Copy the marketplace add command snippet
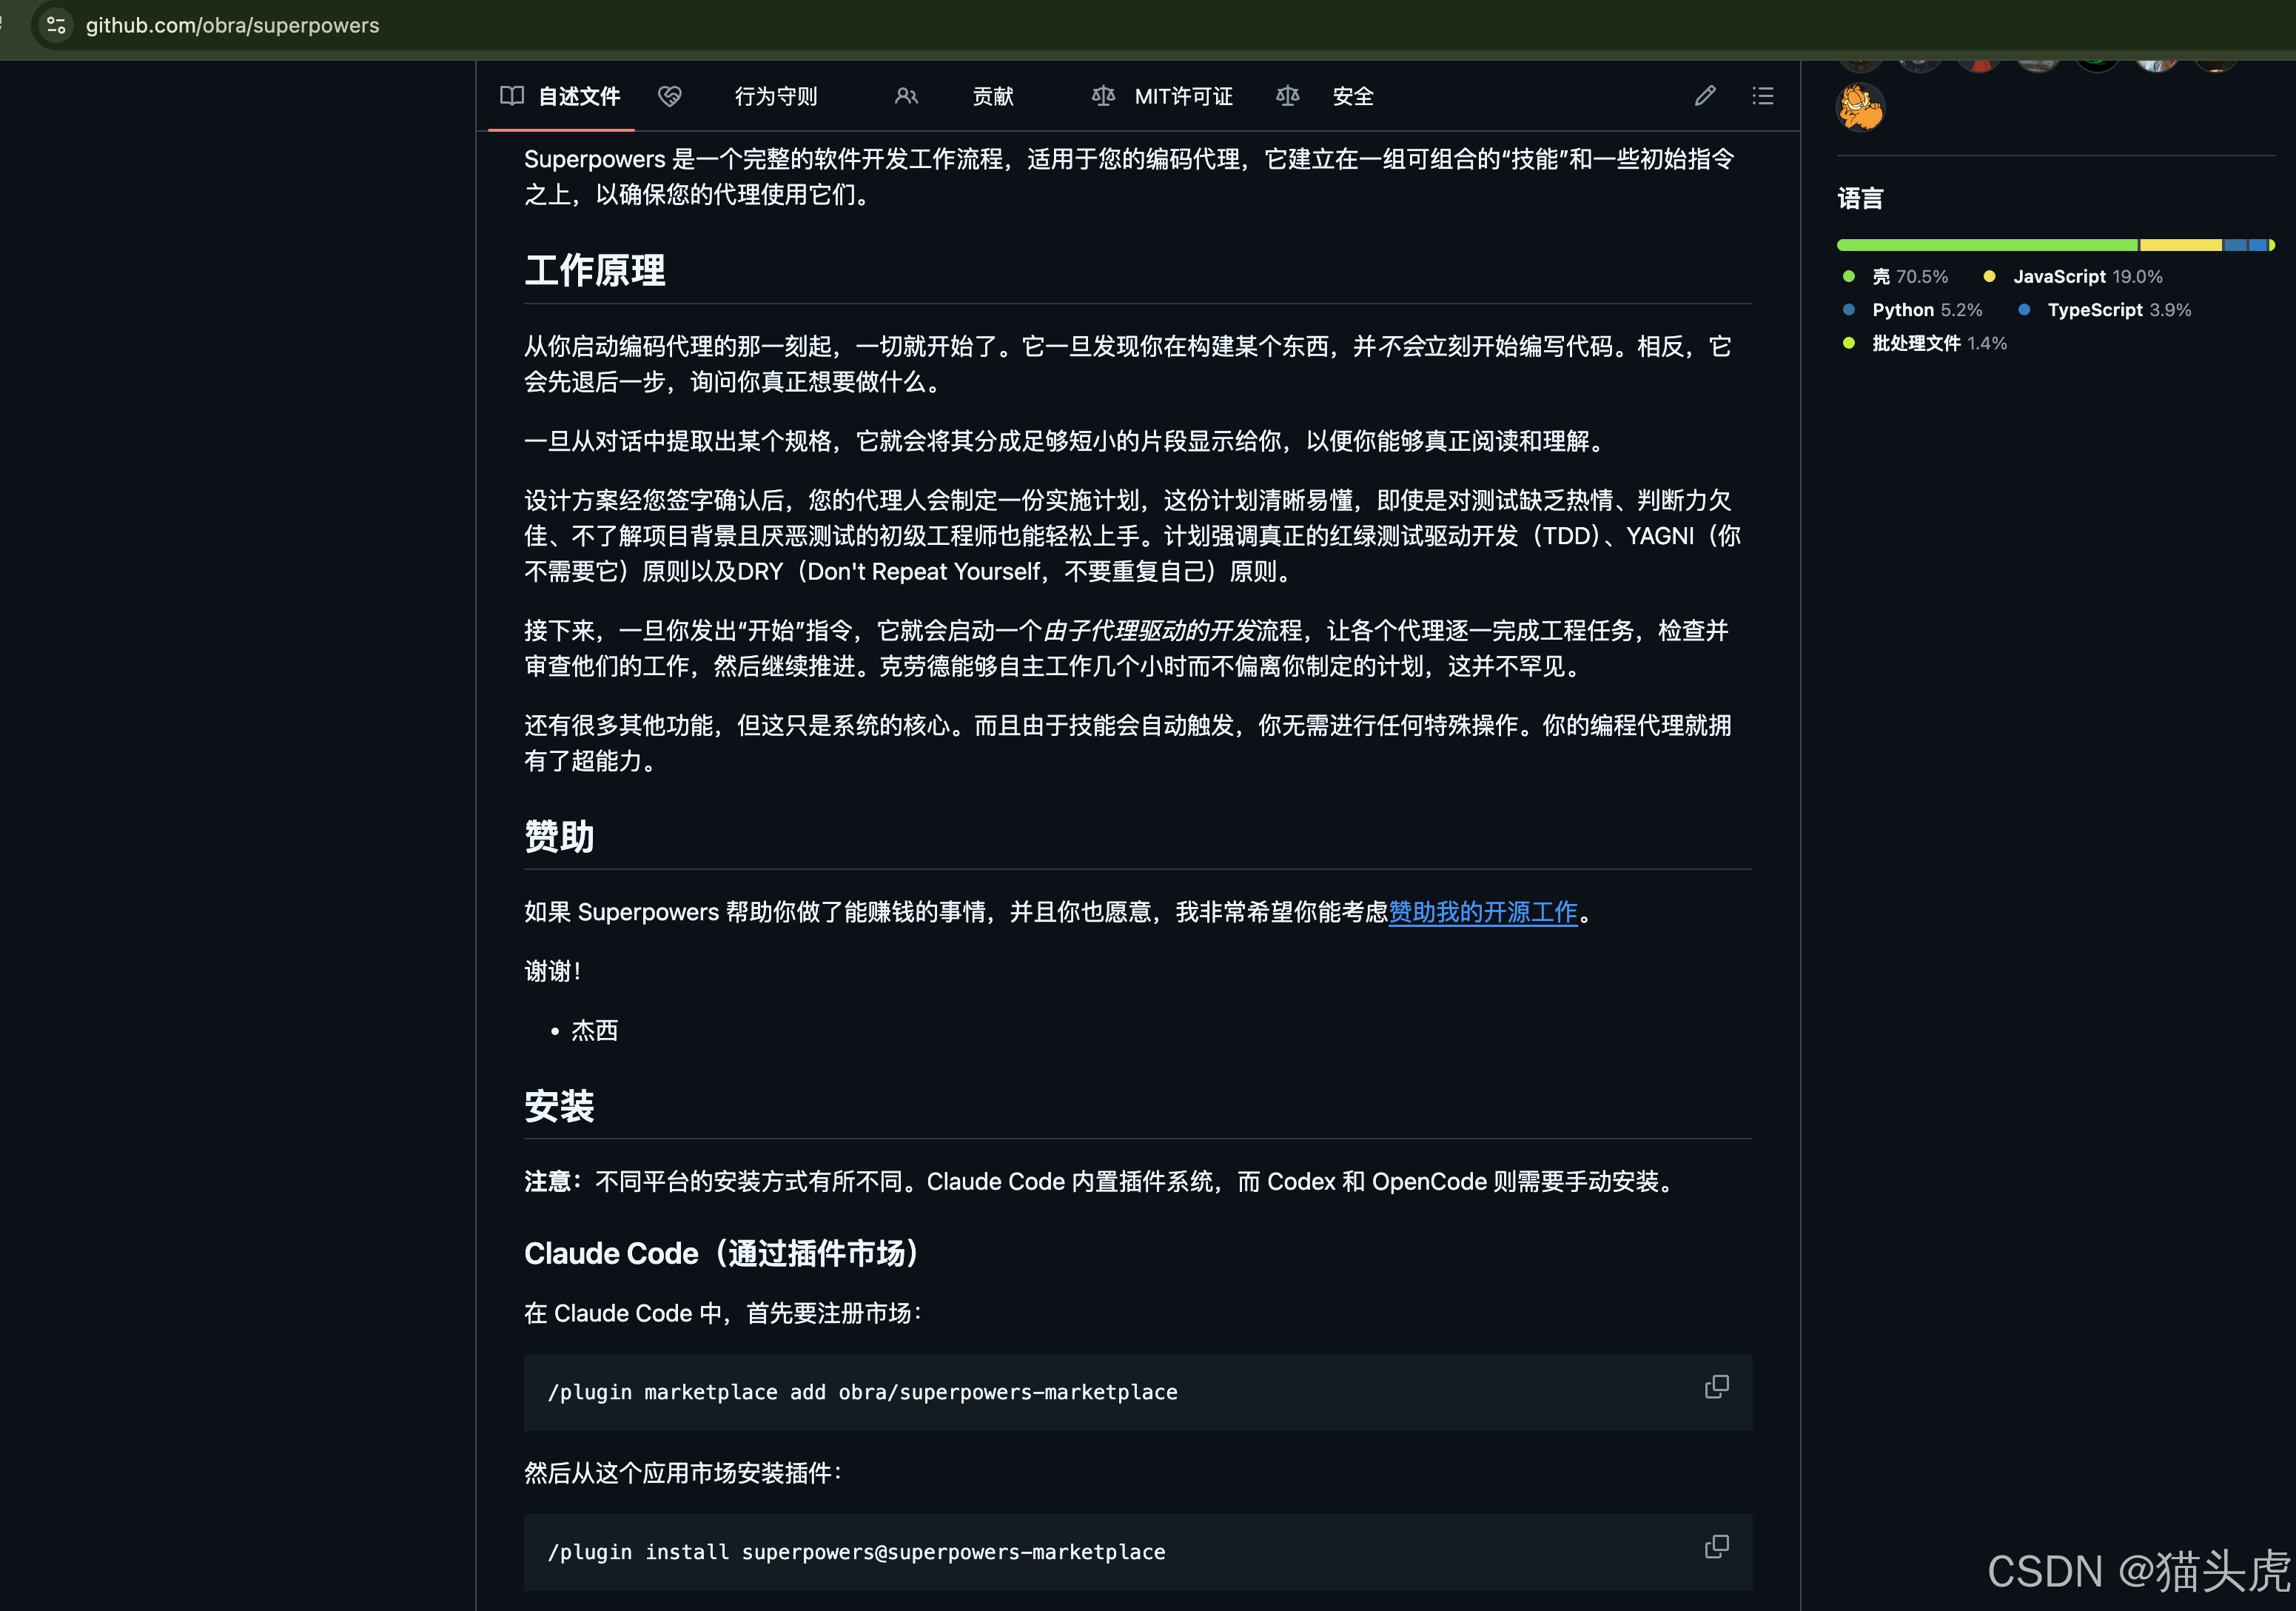 (x=1717, y=1388)
